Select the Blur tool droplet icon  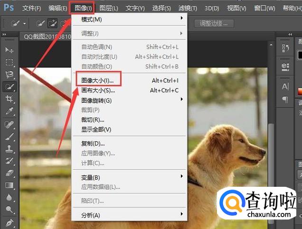(9, 197)
